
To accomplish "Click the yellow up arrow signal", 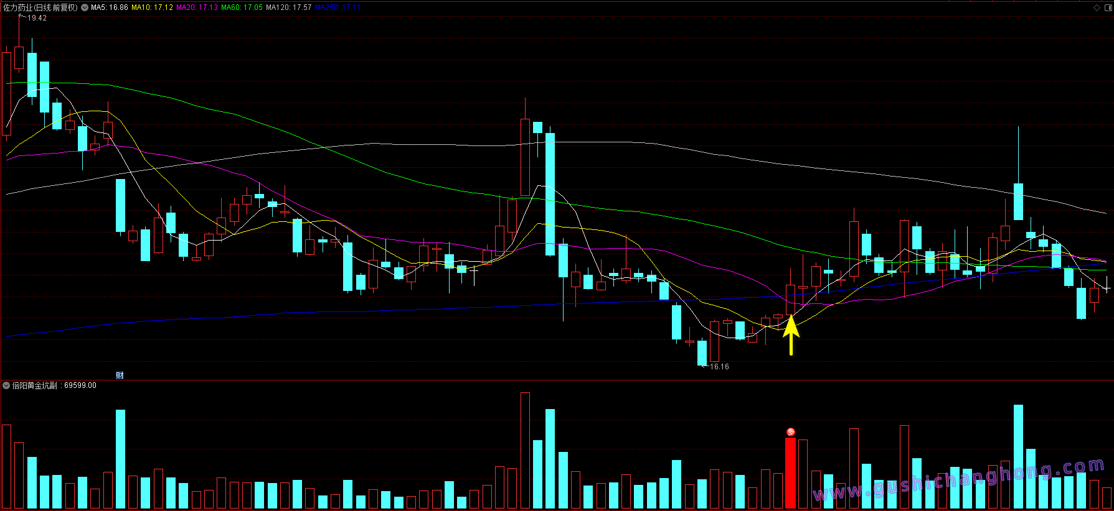I will (x=791, y=334).
